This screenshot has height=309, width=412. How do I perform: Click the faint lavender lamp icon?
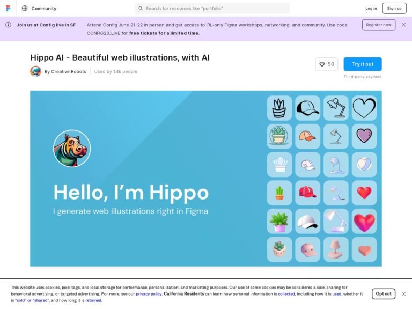click(x=336, y=193)
